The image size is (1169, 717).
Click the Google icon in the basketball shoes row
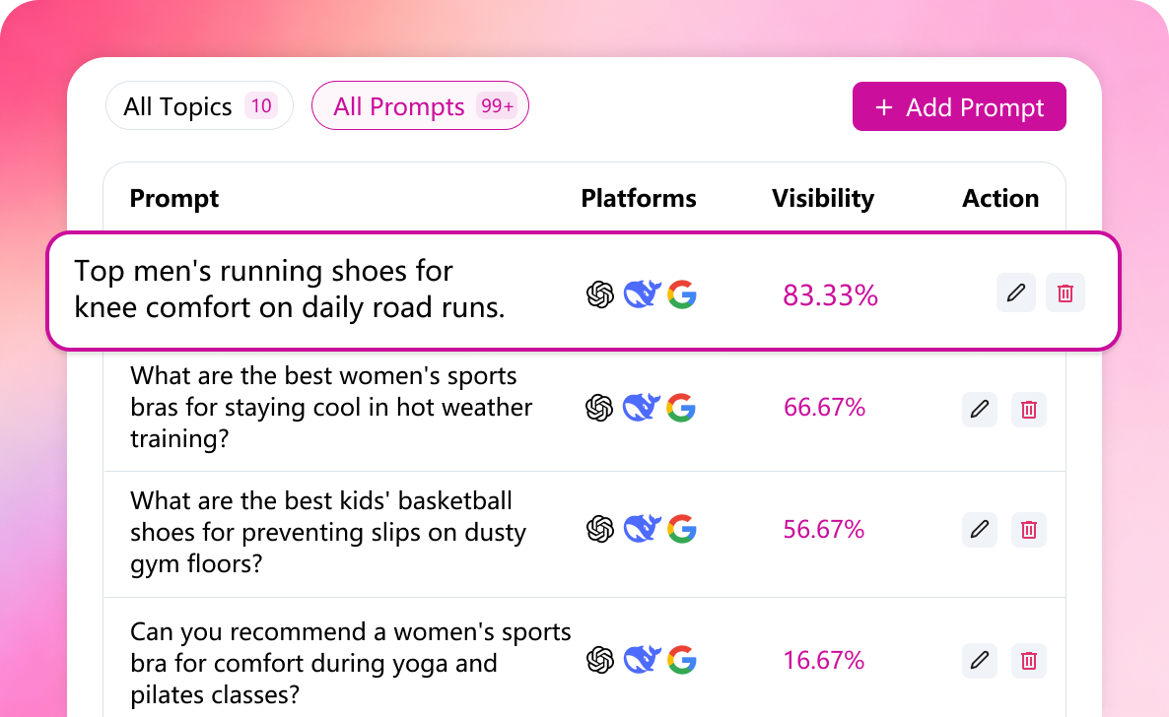point(681,530)
